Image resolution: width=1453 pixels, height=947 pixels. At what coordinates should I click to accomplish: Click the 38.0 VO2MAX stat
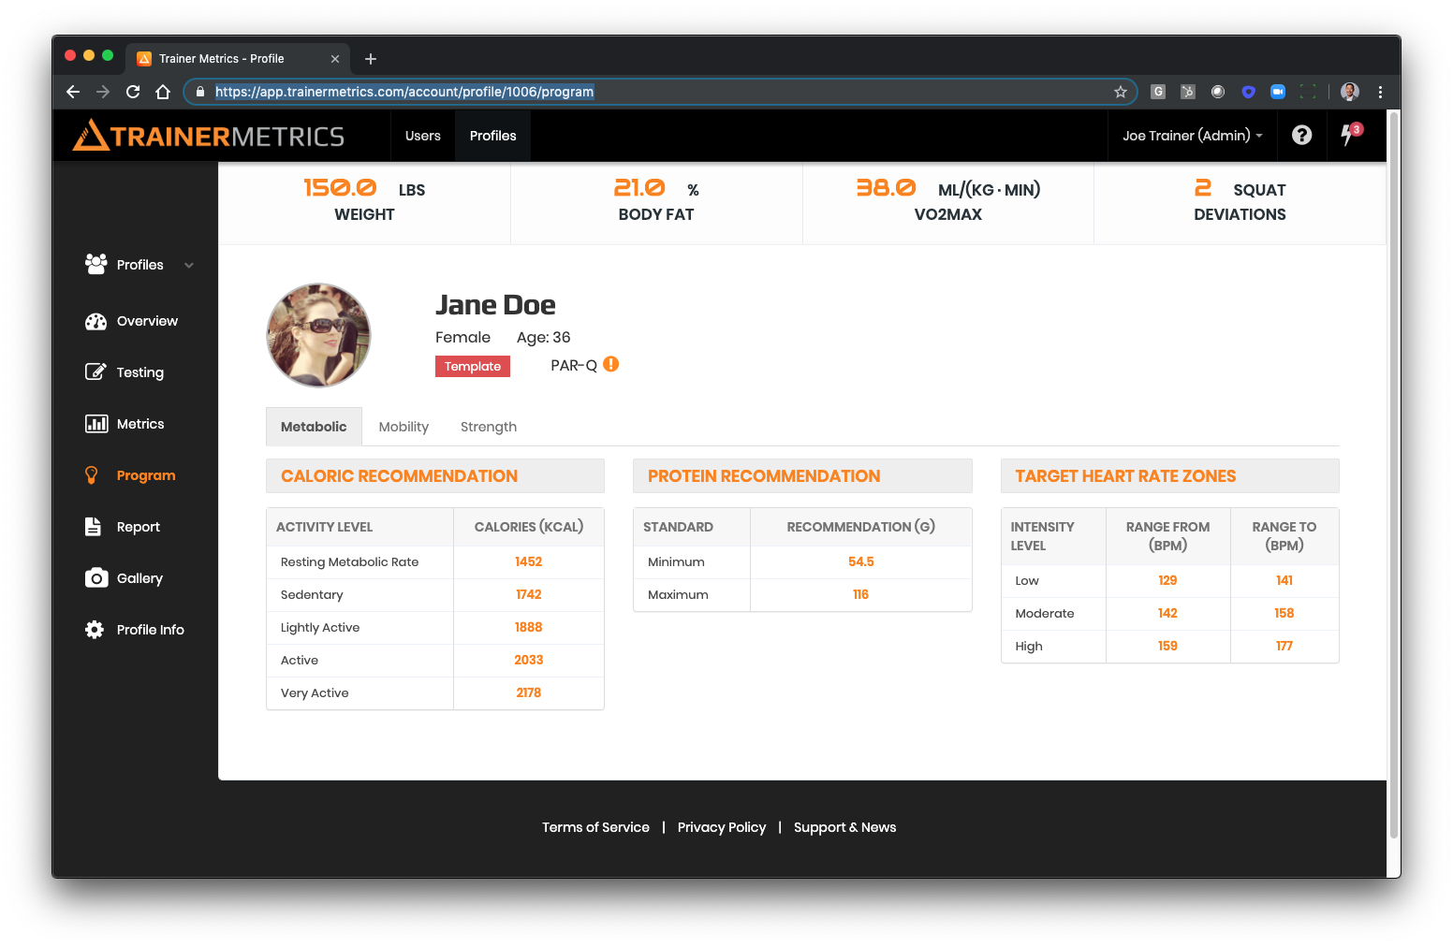pos(947,201)
